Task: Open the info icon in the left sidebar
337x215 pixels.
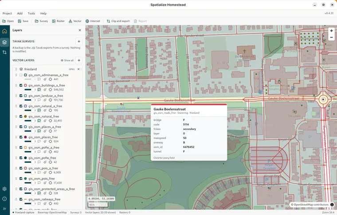Action: (4, 199)
